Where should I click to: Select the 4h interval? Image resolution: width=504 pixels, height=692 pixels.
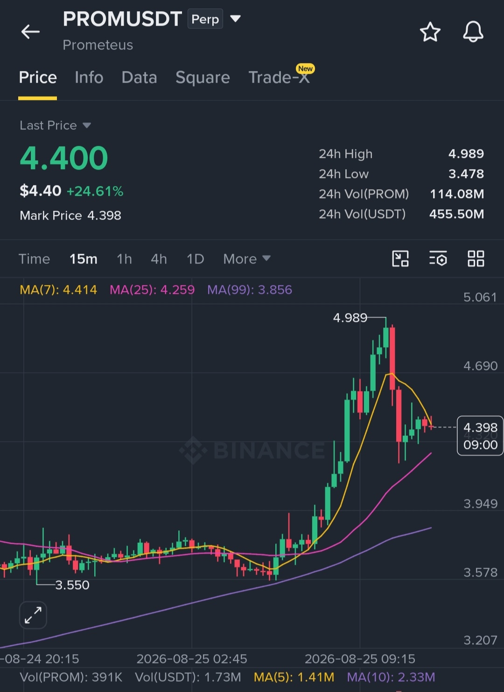[x=159, y=259]
